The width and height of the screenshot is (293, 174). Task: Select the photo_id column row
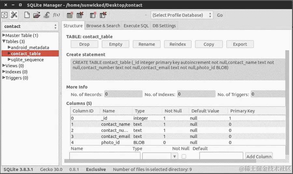pos(178,142)
